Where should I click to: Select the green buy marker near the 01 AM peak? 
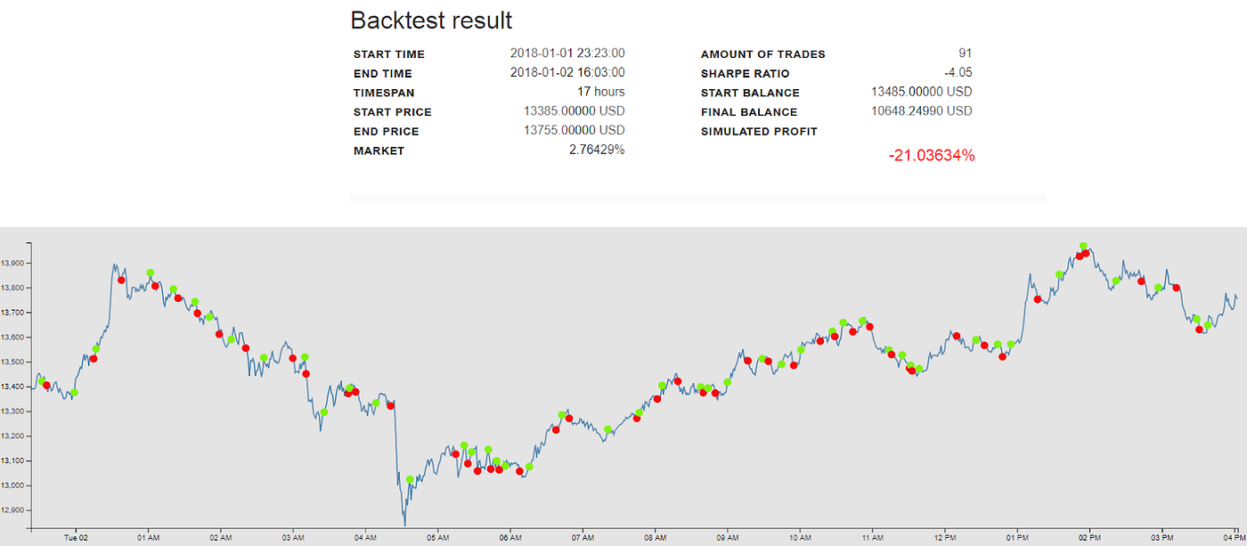pyautogui.click(x=150, y=271)
